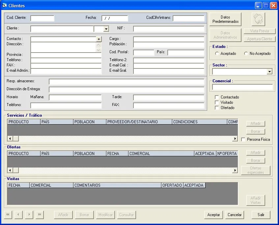The height and width of the screenshot is (225, 279).
Task: Click the Ofertas especiales button
Action: coord(256,170)
